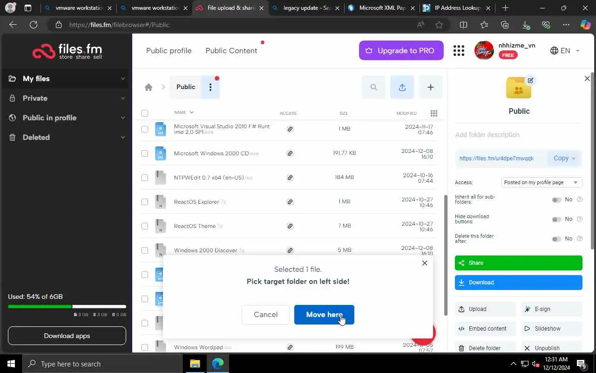The width and height of the screenshot is (596, 373).
Task: Add this page to favorites star icon
Action: point(439,25)
